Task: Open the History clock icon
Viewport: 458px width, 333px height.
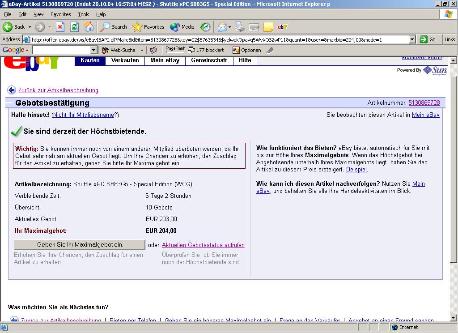Action: tap(205, 27)
